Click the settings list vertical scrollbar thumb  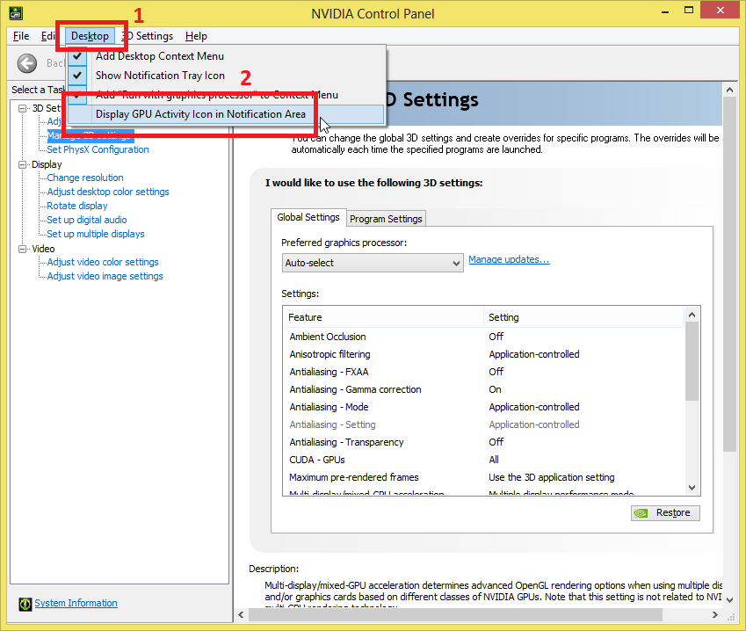coord(692,361)
